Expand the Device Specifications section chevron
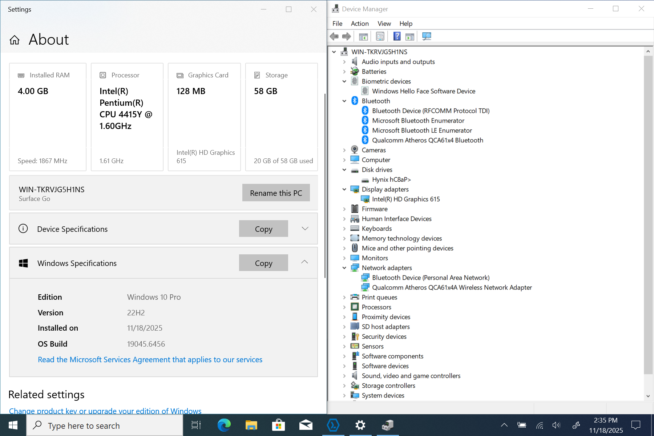The width and height of the screenshot is (654, 436). click(305, 229)
